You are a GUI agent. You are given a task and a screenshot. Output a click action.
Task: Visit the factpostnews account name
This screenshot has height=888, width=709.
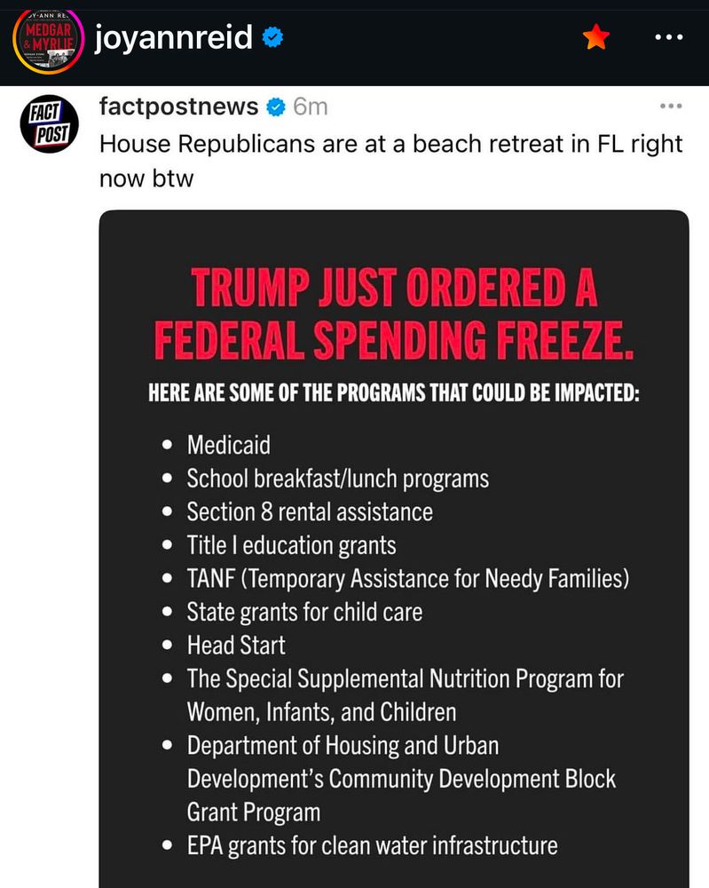click(x=179, y=107)
